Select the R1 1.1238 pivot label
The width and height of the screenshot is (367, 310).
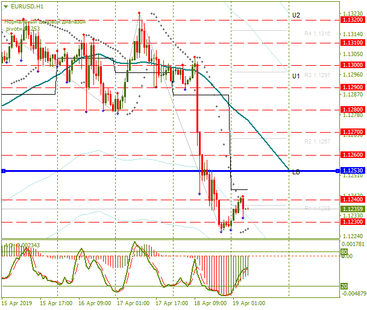coord(317,208)
